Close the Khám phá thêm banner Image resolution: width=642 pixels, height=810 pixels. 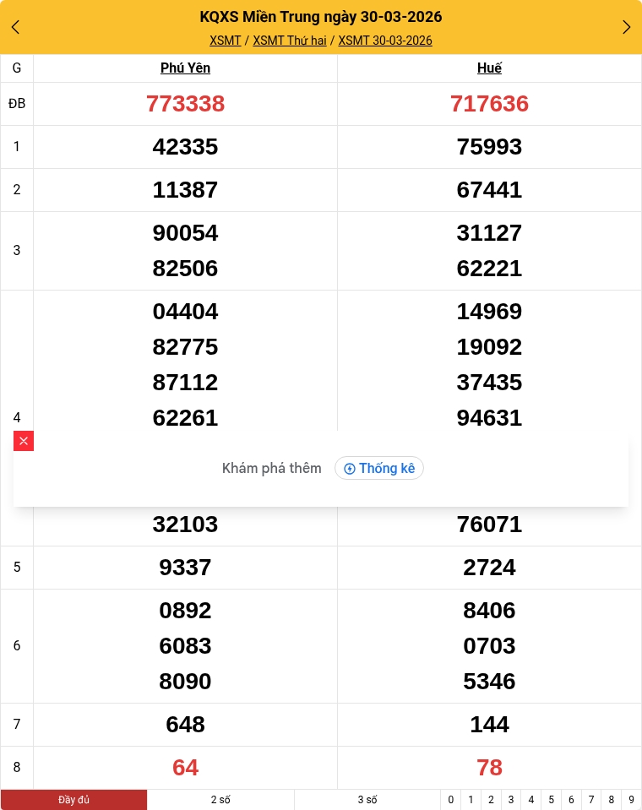(24, 441)
